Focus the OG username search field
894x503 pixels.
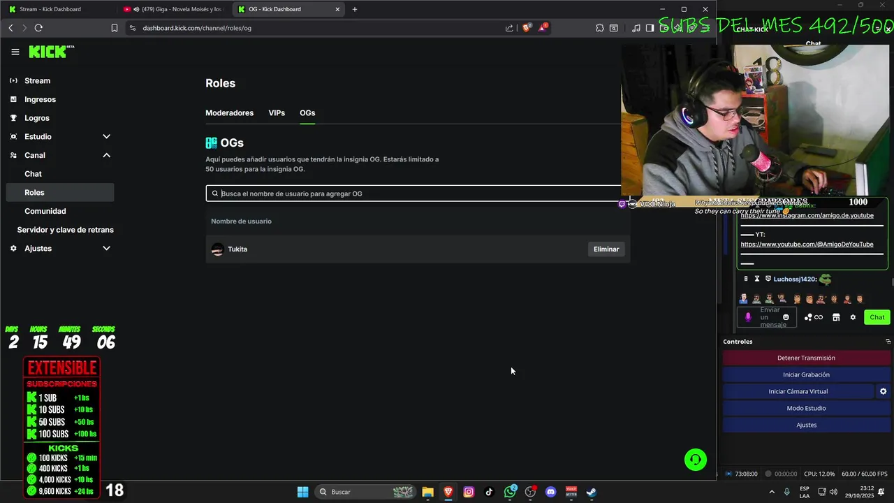(x=417, y=194)
